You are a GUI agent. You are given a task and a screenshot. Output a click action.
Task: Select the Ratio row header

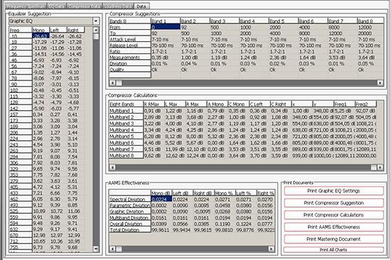click(x=130, y=51)
